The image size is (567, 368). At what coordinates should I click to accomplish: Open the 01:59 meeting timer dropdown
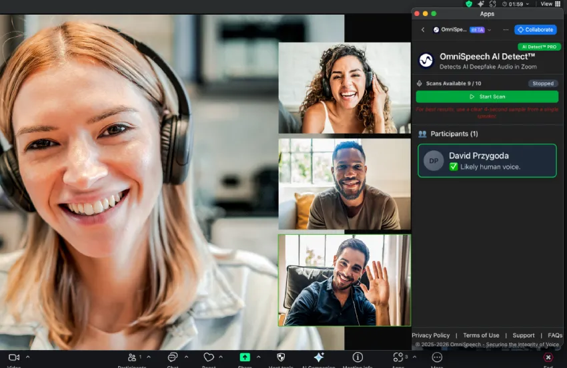[x=516, y=4]
